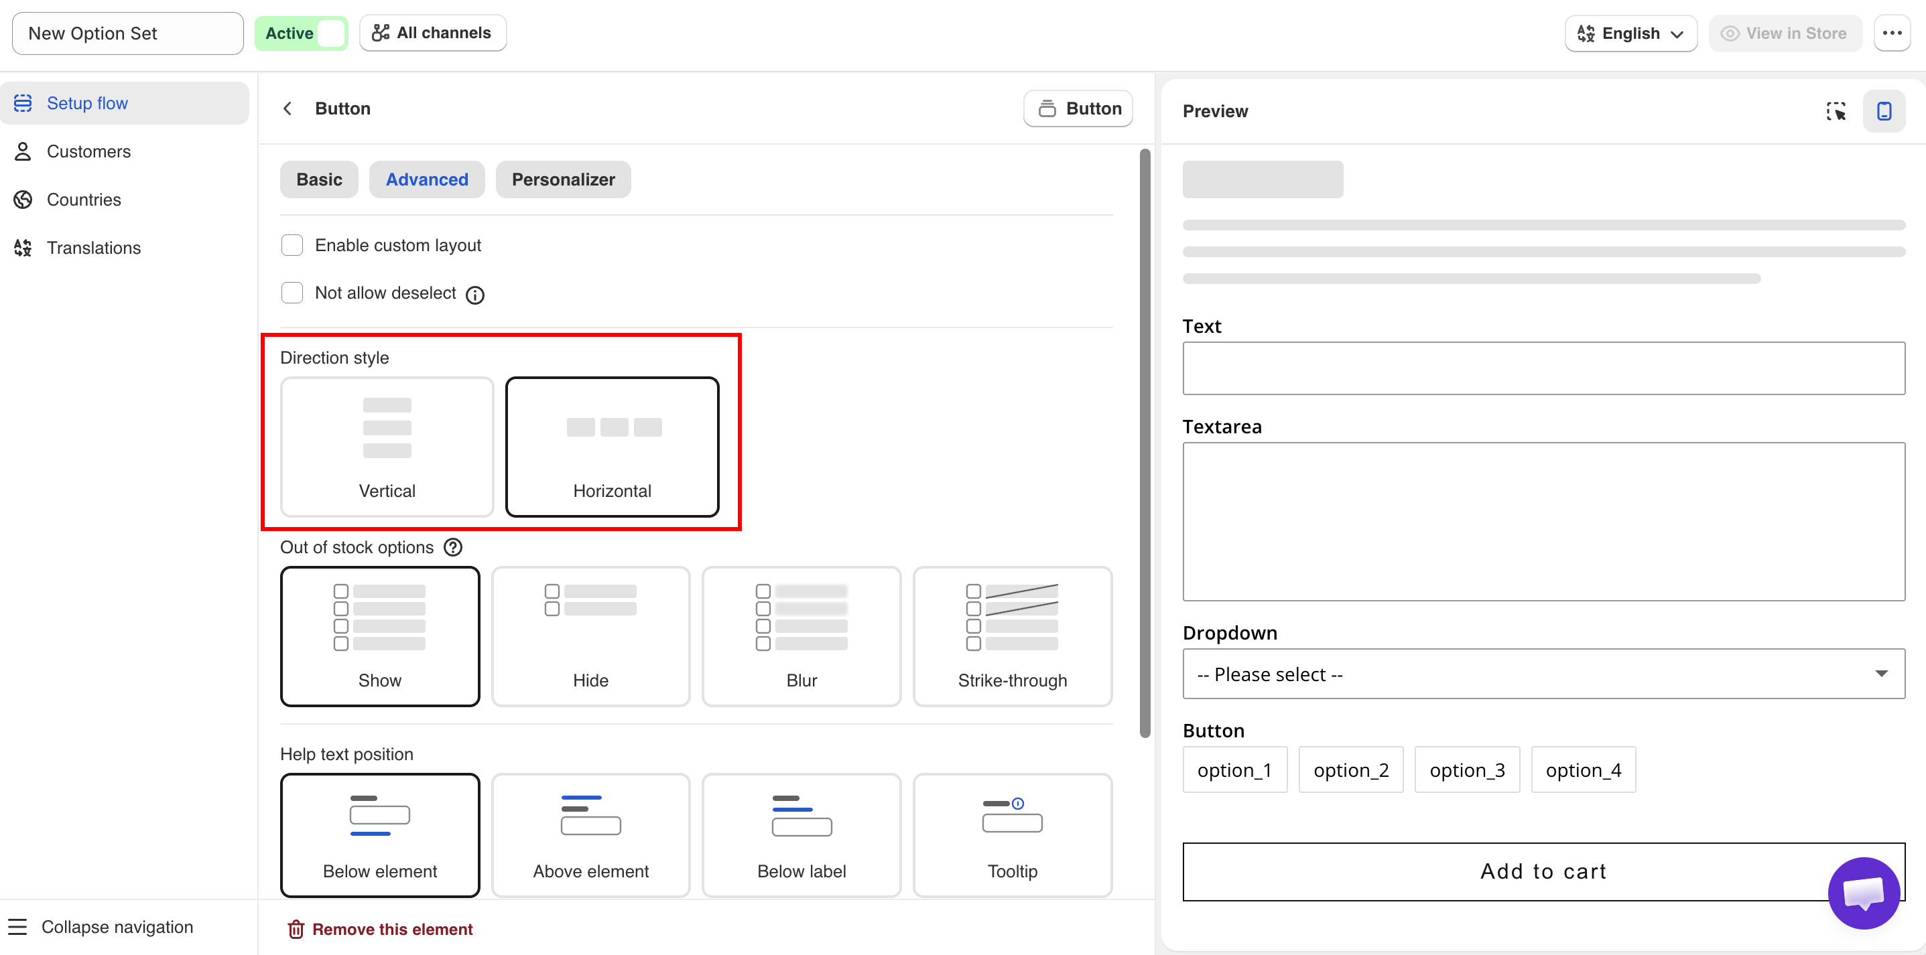Switch to mobile preview icon
Image resolution: width=1926 pixels, height=955 pixels.
tap(1884, 111)
